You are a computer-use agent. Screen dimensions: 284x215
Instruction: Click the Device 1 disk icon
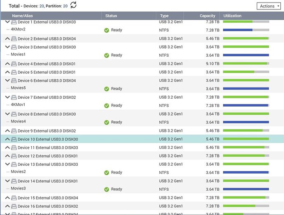14,22
